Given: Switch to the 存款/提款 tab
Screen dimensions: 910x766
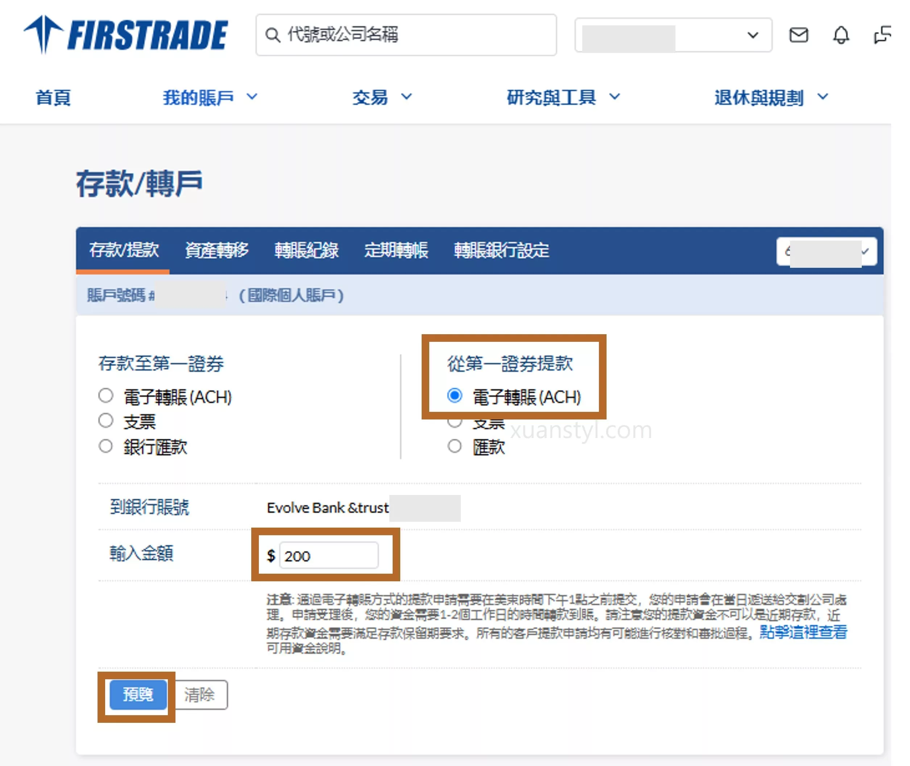Looking at the screenshot, I should click(124, 250).
